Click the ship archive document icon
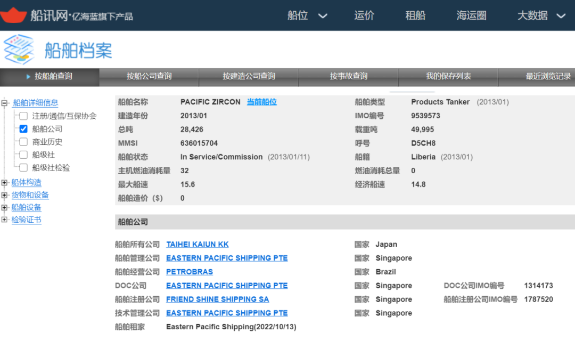Viewport: 575px width, 341px height. pos(19,50)
